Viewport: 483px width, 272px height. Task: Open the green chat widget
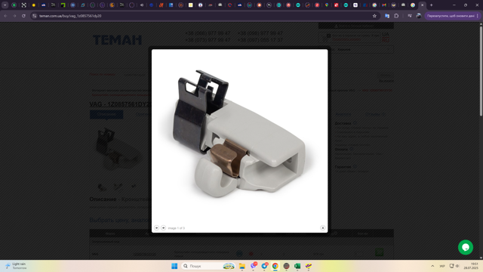(466, 247)
